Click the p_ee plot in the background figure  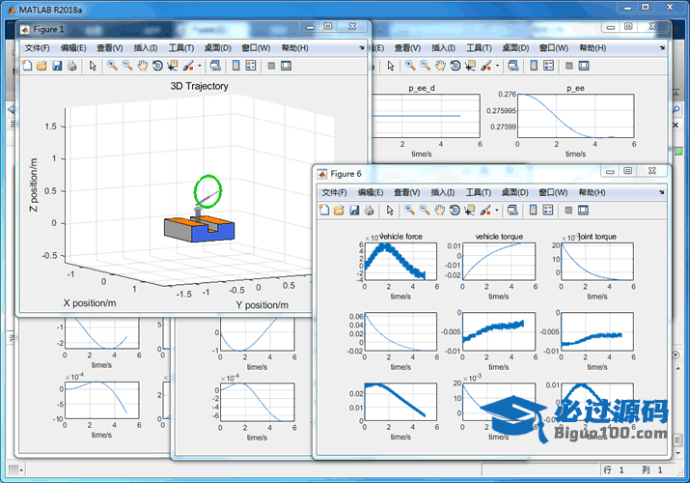(x=575, y=116)
